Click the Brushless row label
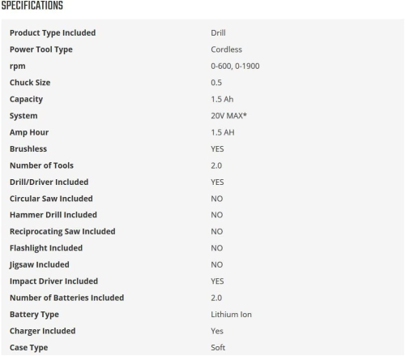 tap(28, 149)
